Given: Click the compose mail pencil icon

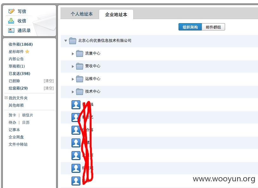Looking at the screenshot, I should click(11, 11).
